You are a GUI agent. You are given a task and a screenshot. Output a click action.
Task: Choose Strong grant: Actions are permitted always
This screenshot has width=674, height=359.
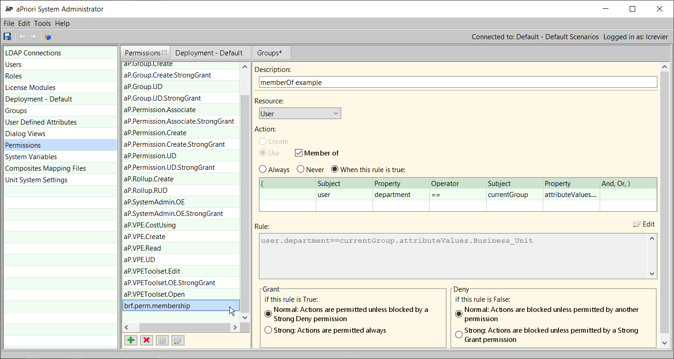coord(268,330)
